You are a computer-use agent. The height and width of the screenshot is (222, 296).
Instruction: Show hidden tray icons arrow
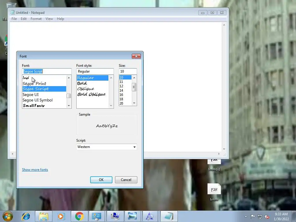click(x=246, y=217)
